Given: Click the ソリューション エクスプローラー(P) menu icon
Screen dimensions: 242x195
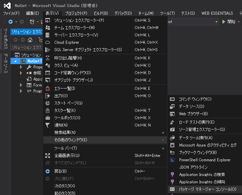Looking at the screenshot, I should coord(48,20).
